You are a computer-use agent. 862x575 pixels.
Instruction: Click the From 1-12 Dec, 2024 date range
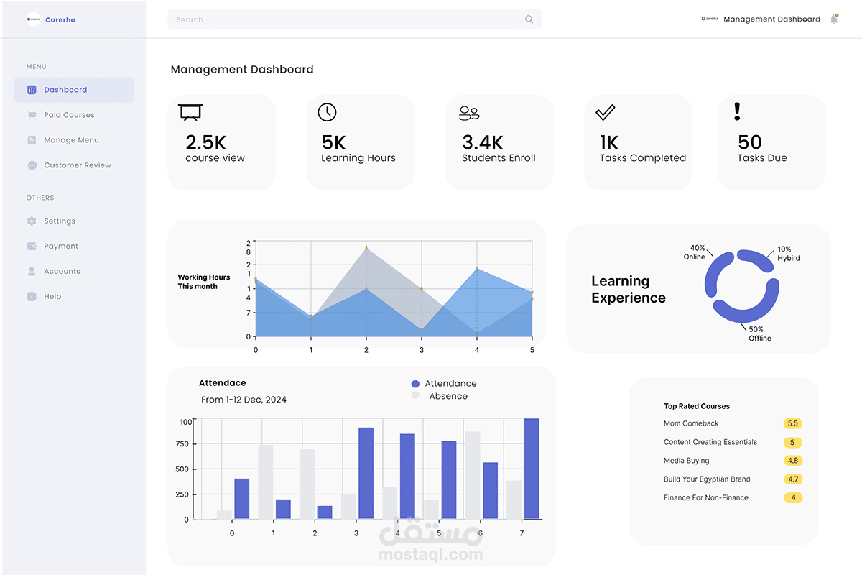[x=244, y=400]
